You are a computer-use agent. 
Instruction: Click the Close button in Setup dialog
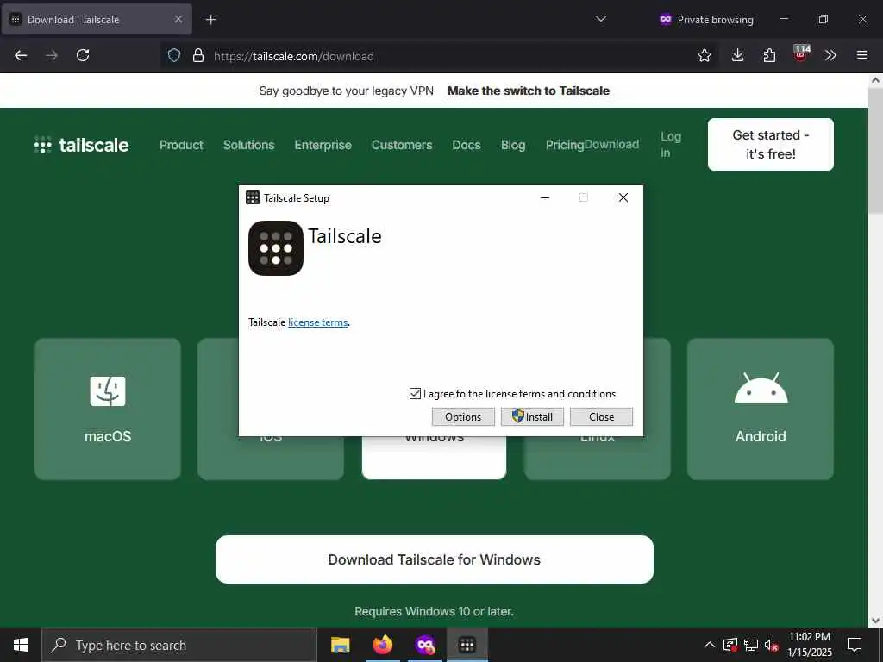[x=601, y=417]
